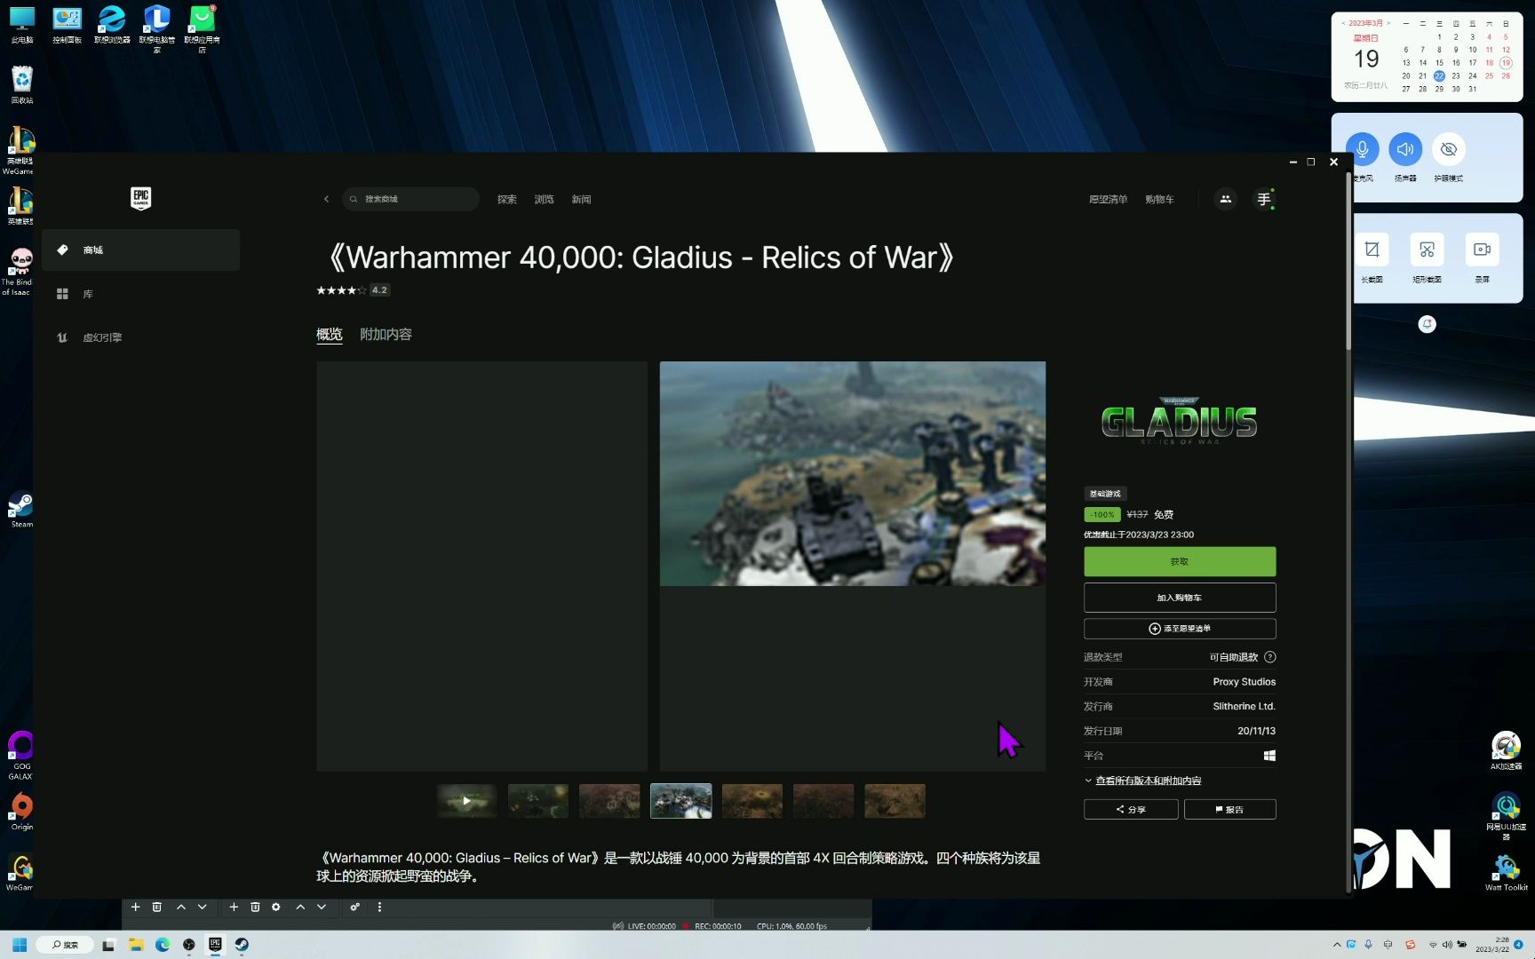Click the long screenshot (长截图) icon
Image resolution: width=1535 pixels, height=959 pixels.
(x=1372, y=250)
